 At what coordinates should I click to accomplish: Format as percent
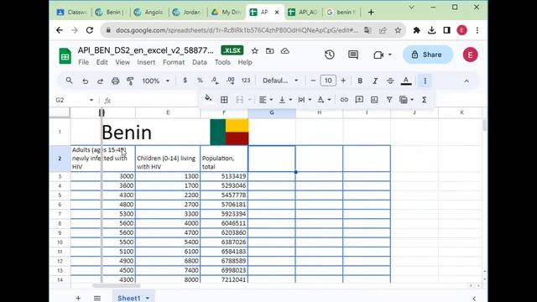(200, 81)
